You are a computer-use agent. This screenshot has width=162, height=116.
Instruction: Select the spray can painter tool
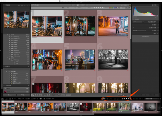[x=53, y=95]
